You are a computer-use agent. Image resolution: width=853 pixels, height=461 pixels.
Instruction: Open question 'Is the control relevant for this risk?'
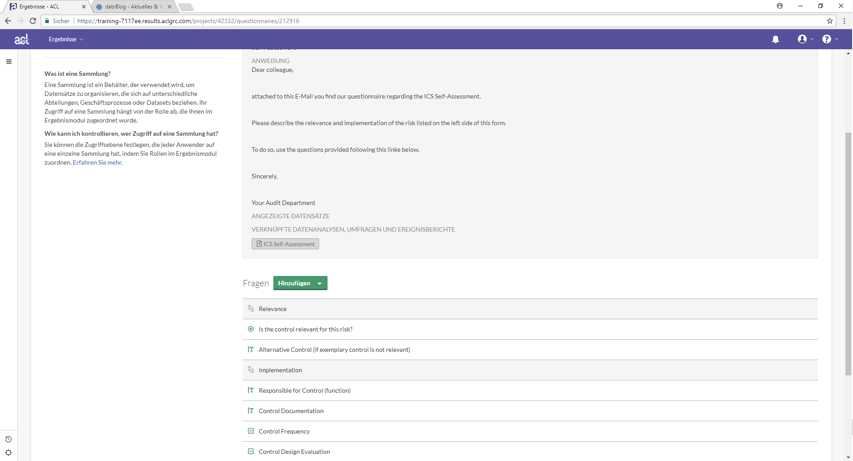coord(530,329)
